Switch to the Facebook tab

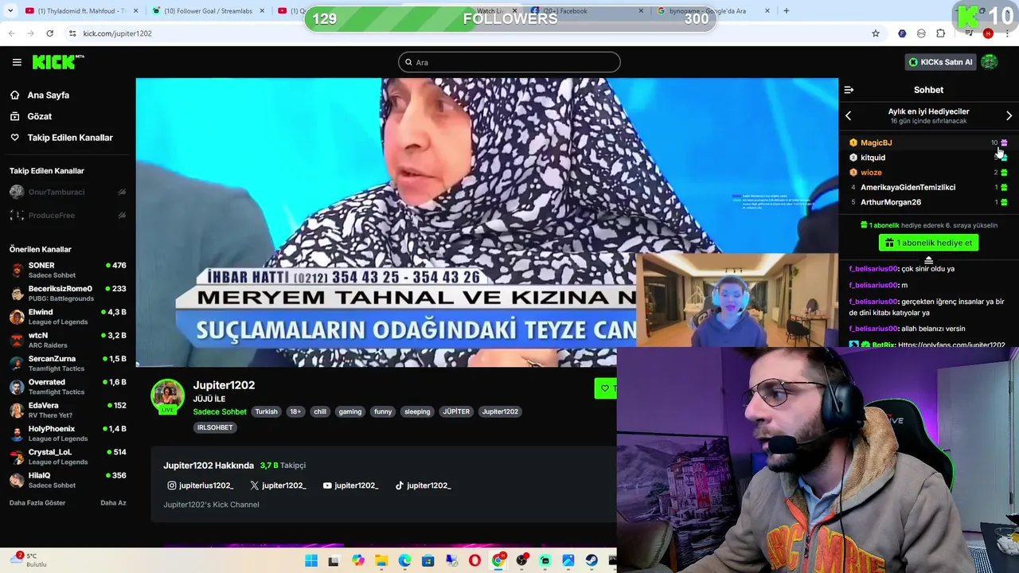coord(588,11)
